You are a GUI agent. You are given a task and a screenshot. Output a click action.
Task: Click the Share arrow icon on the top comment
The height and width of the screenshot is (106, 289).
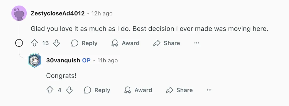tap(157, 43)
